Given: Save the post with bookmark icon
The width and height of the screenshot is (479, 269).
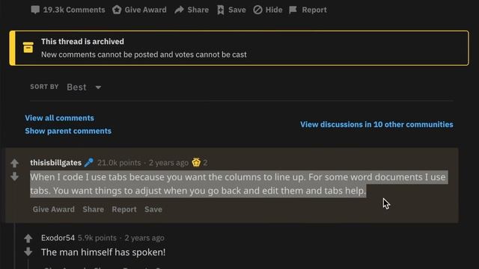Looking at the screenshot, I should tap(231, 10).
